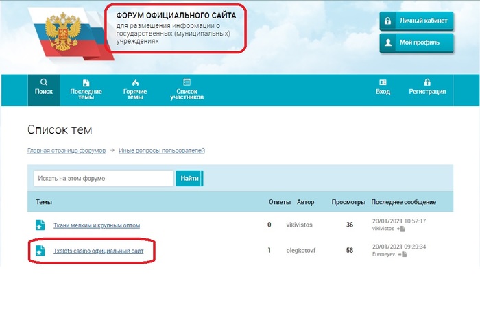Screen dimensions: 480x311
Task: Click the user icon on Мой профиль
Action: point(389,42)
